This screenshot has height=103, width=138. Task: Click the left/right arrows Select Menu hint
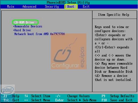point(37,100)
